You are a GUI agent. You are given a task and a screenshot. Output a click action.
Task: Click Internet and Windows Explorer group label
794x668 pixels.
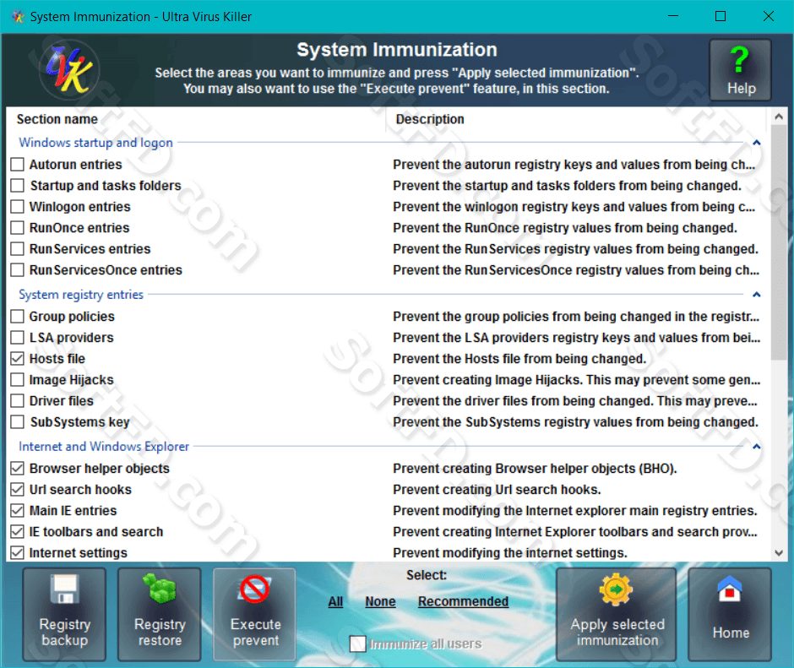tap(104, 447)
